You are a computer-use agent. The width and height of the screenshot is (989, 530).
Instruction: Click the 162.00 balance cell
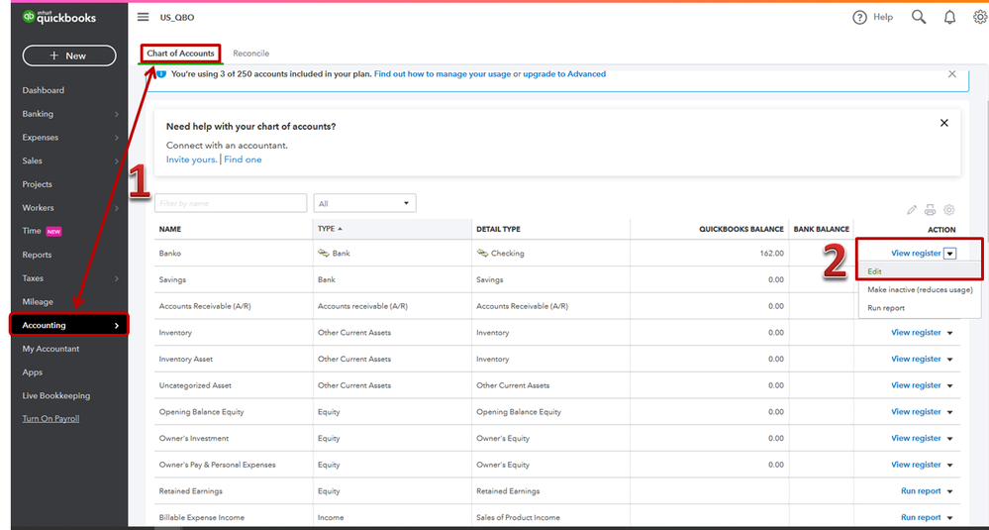click(772, 253)
